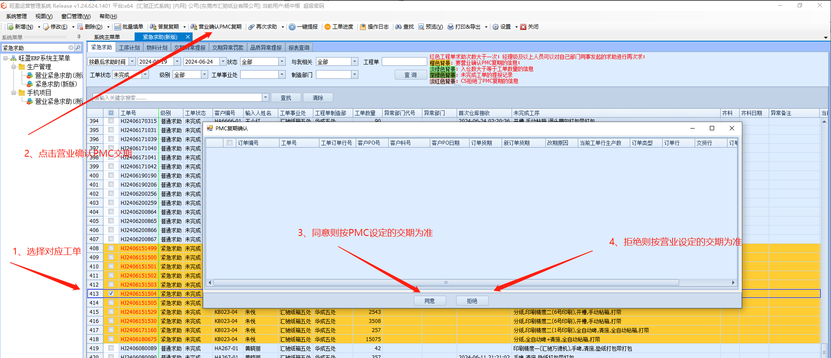The width and height of the screenshot is (831, 358).
Task: Toggle select-all checkbox in main grid header
Action: tap(111, 113)
